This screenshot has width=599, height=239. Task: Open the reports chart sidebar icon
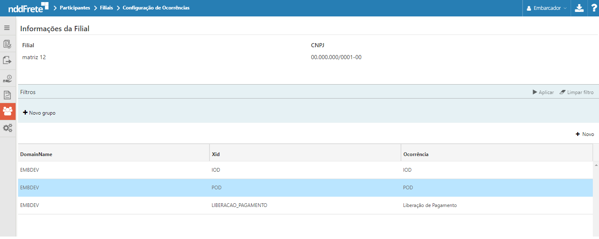click(x=7, y=95)
